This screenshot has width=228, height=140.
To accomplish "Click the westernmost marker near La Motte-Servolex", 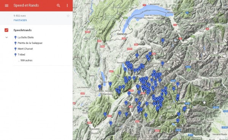I will coord(100,87).
